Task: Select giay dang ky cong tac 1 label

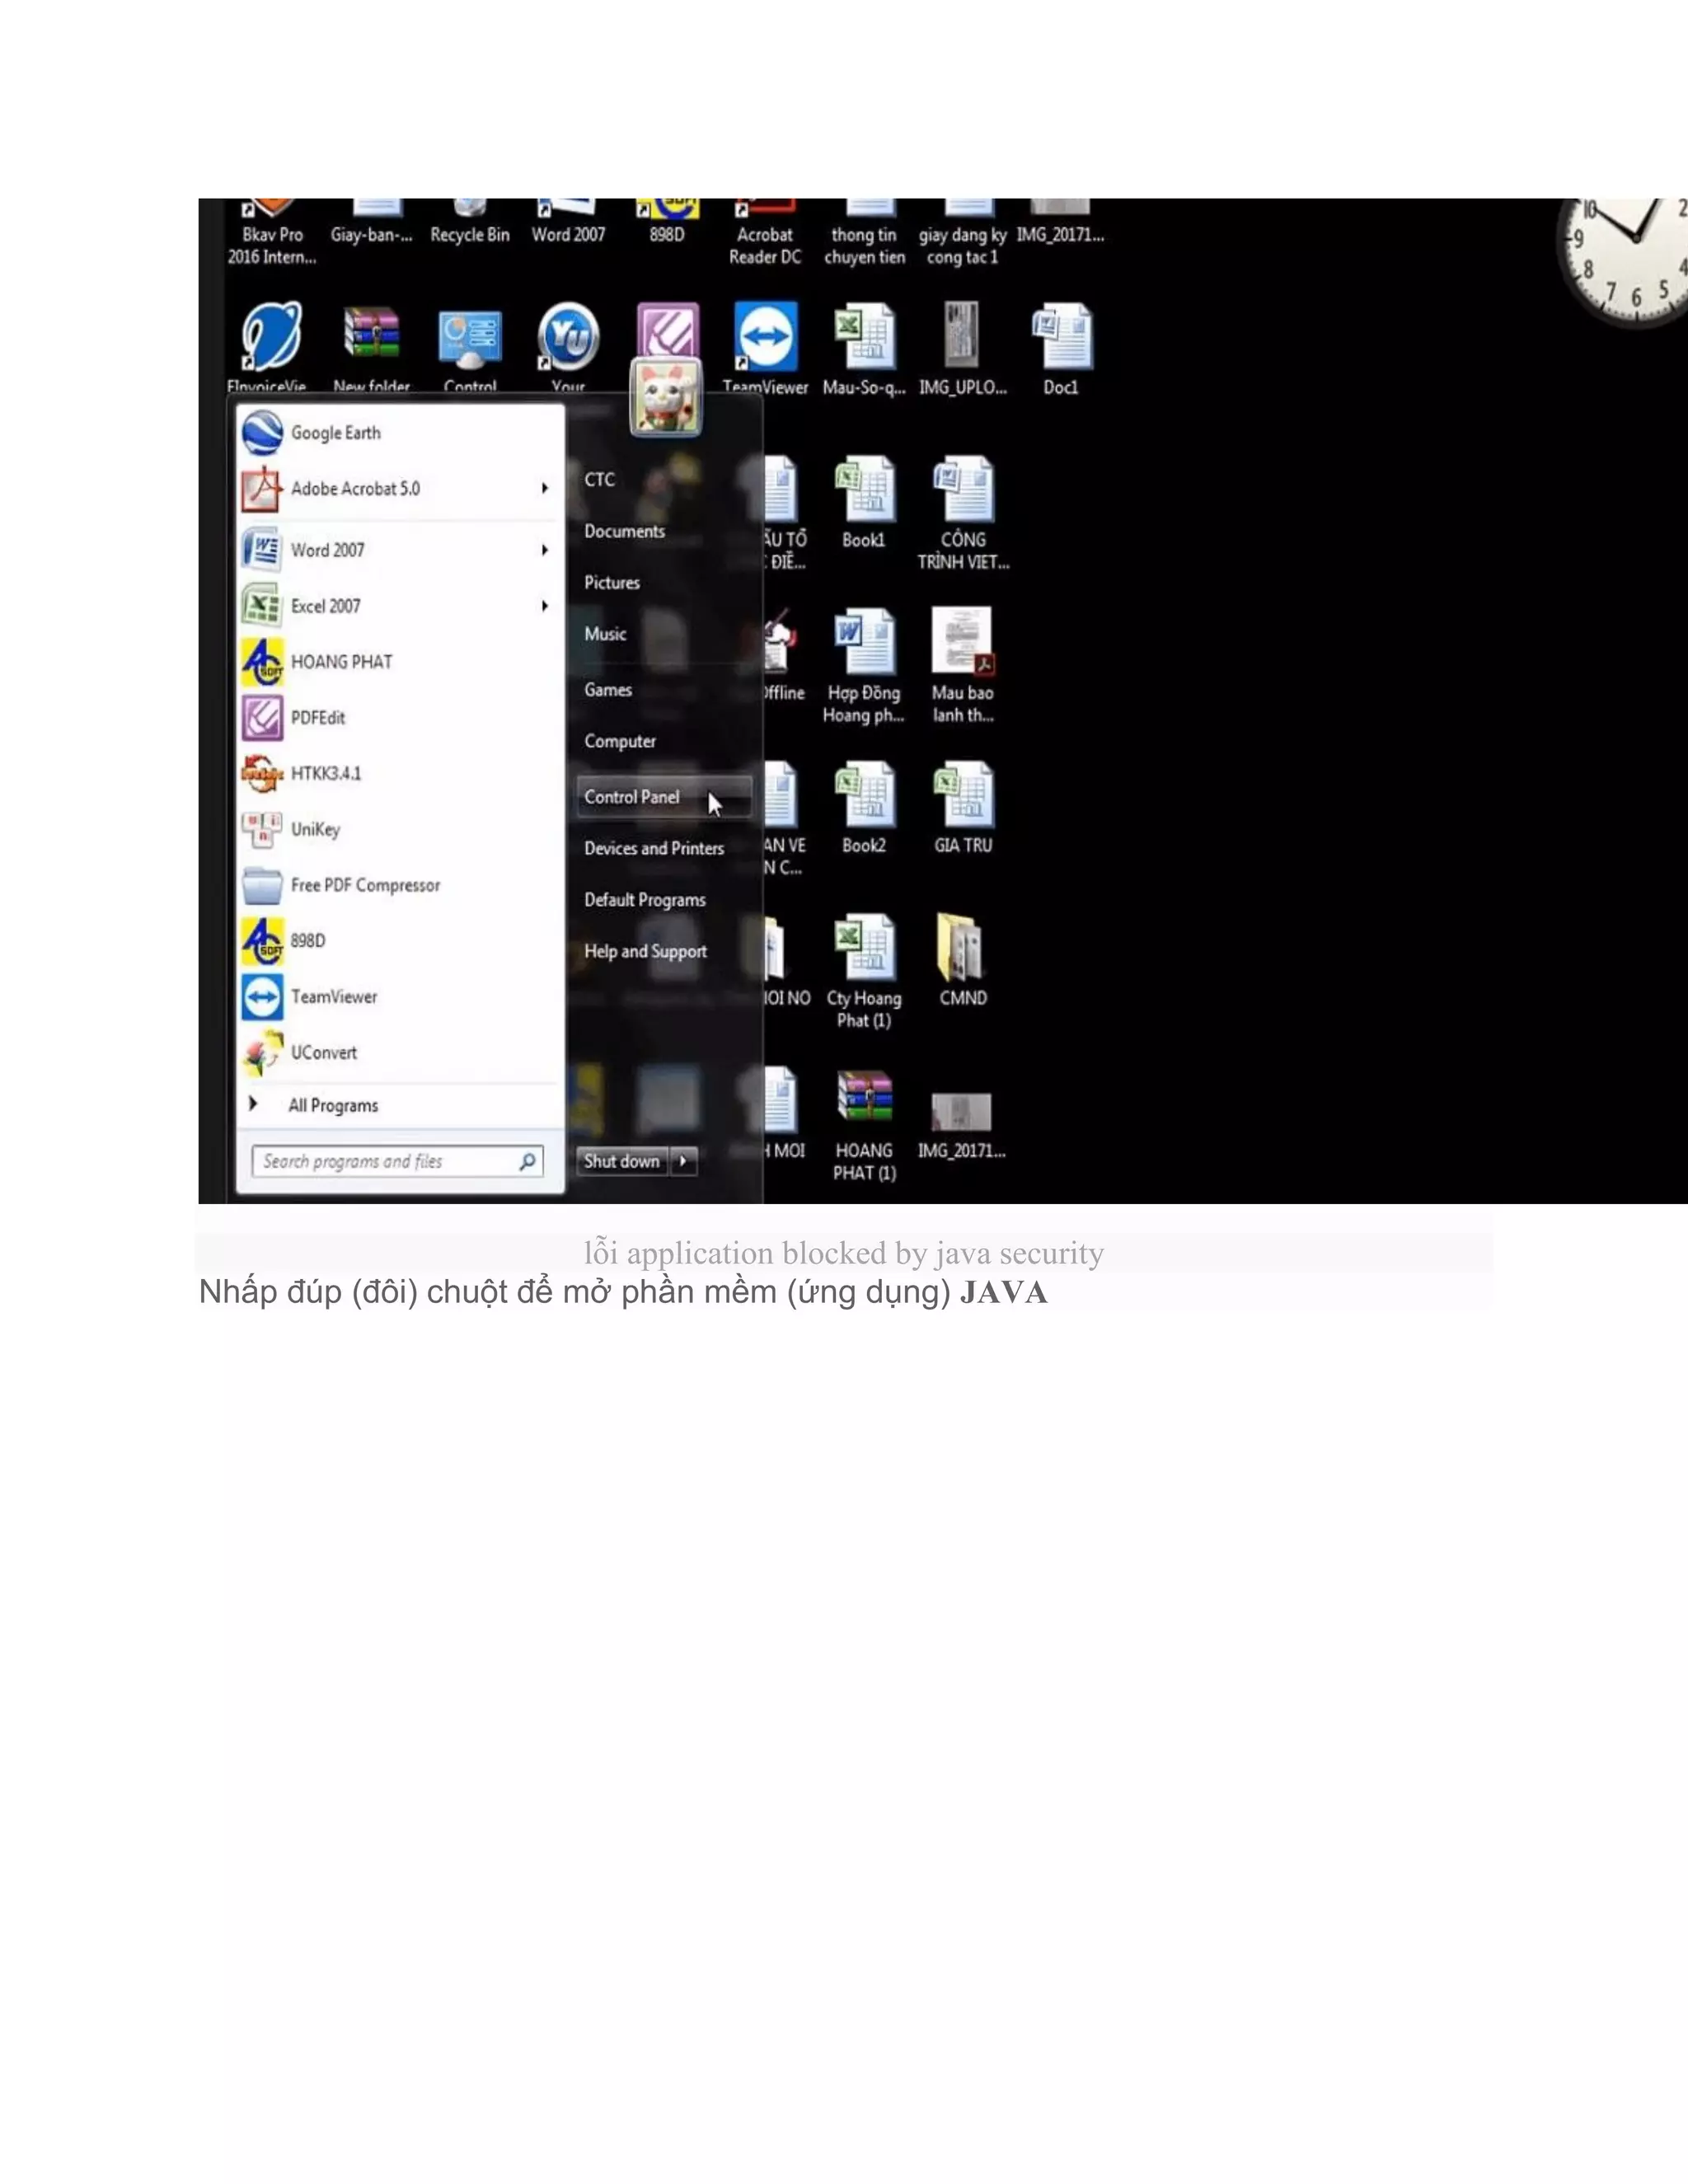Action: click(x=963, y=246)
